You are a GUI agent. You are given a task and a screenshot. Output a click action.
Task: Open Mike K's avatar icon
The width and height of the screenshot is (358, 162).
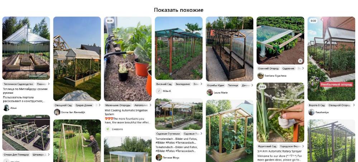coord(159,91)
